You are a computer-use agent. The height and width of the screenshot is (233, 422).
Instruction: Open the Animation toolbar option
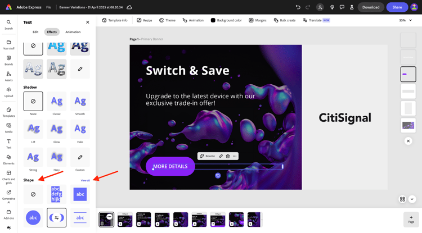(x=193, y=20)
